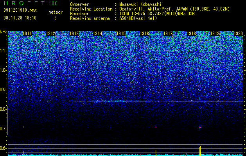Click the red meteor echo near 1918
246x156 pixels.
tap(200, 128)
